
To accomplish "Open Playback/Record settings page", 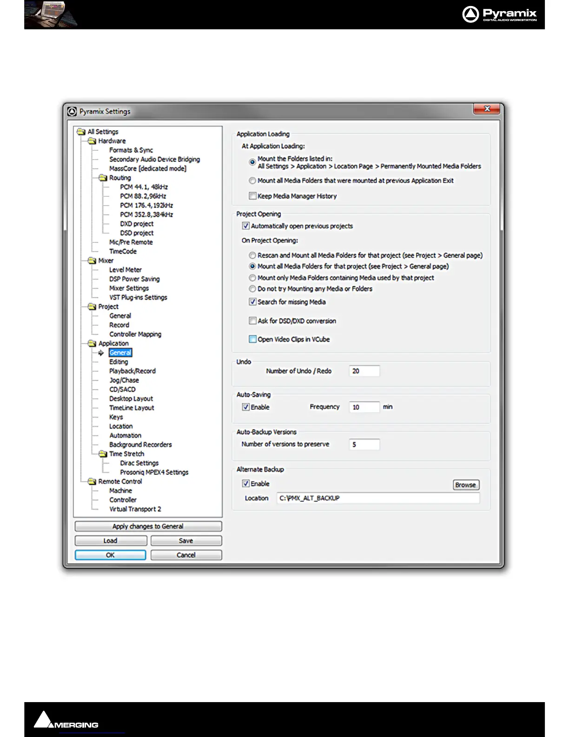I will (132, 371).
